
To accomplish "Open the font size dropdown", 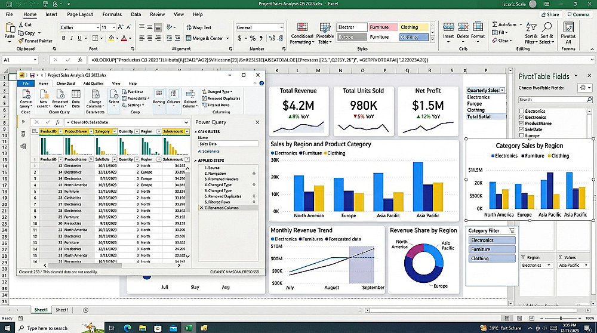I will [x=113, y=27].
